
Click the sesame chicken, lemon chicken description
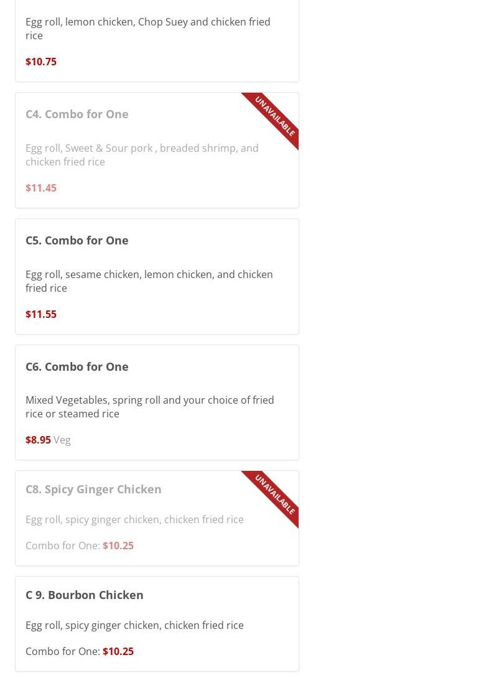(x=149, y=281)
